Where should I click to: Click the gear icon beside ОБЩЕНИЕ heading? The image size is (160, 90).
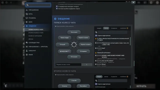[55, 19]
